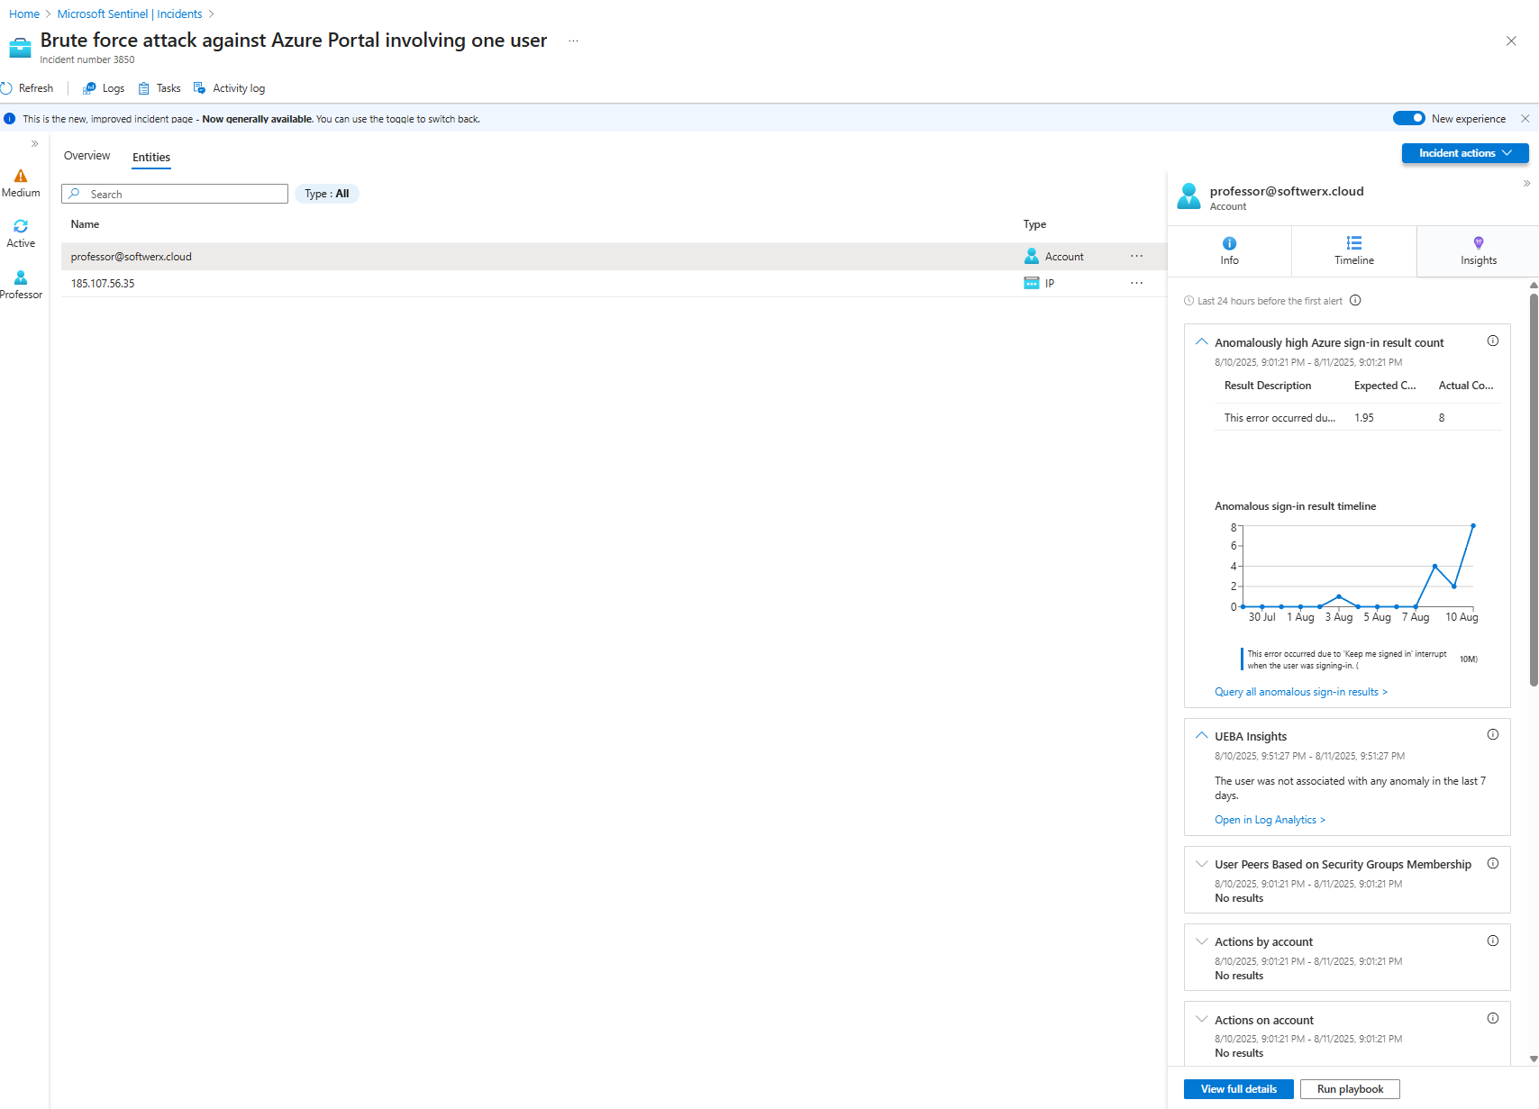Click the incident briefcase icon by the title
Screen dimensions: 1539x1109
point(20,47)
